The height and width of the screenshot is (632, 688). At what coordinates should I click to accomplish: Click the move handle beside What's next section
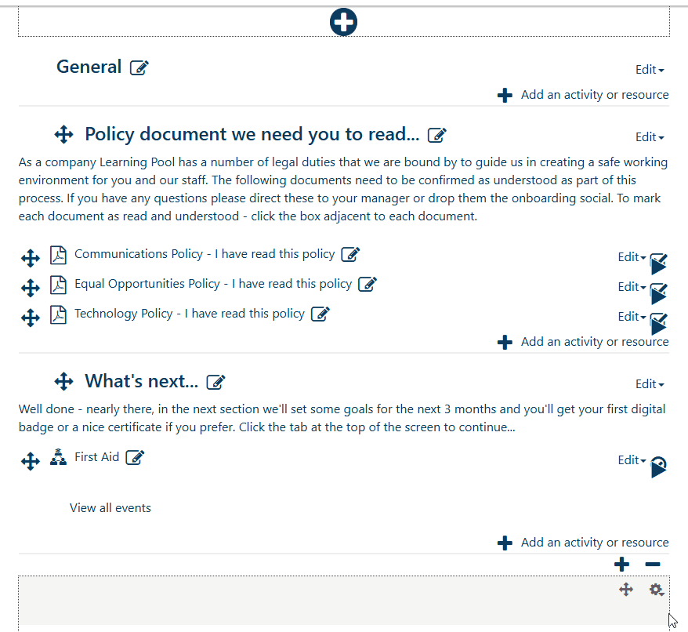[63, 381]
